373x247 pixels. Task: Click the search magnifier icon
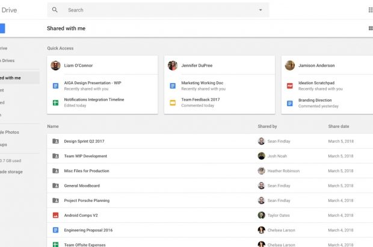pos(55,10)
